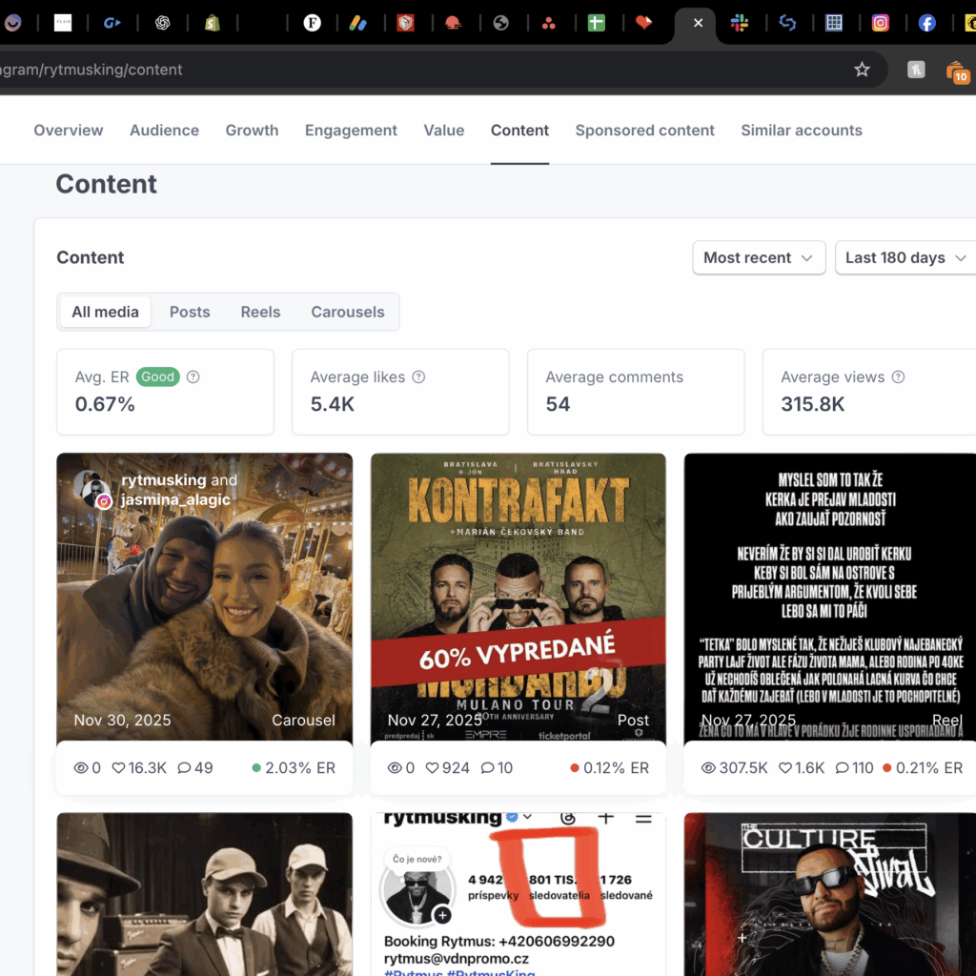The image size is (976, 976).
Task: Filter content by Reels
Action: pos(260,312)
